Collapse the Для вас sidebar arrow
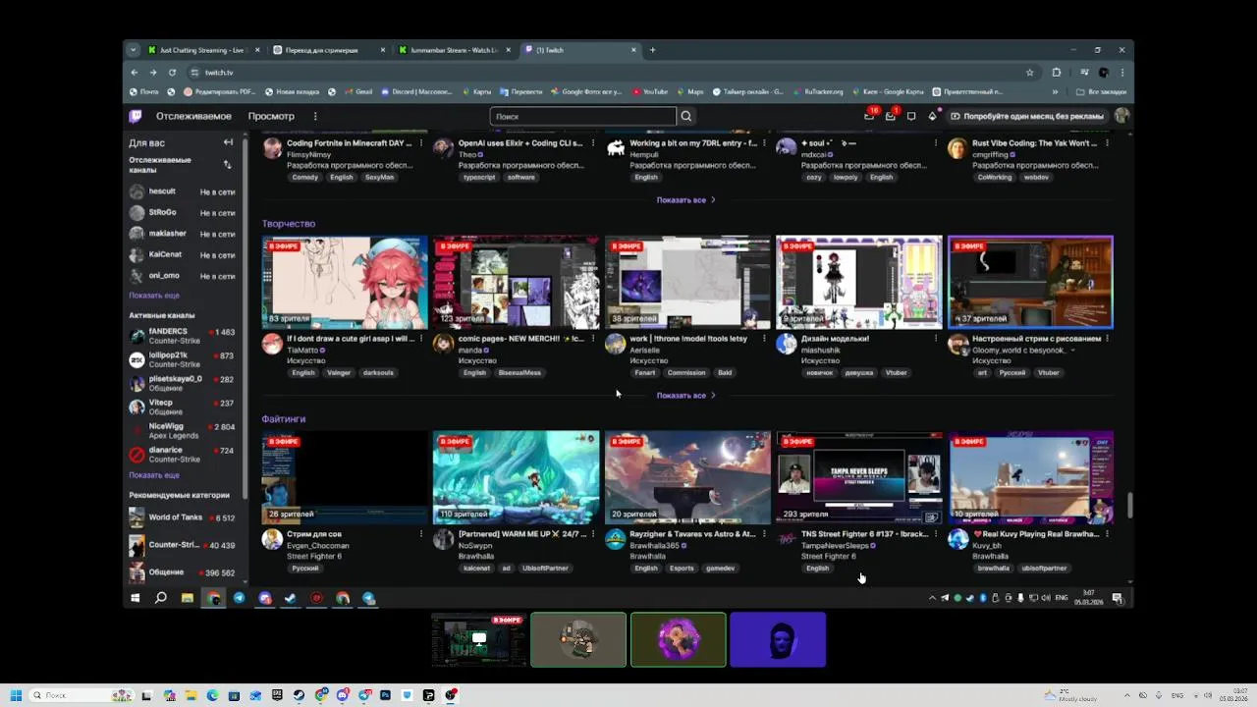This screenshot has height=707, width=1257. (228, 142)
